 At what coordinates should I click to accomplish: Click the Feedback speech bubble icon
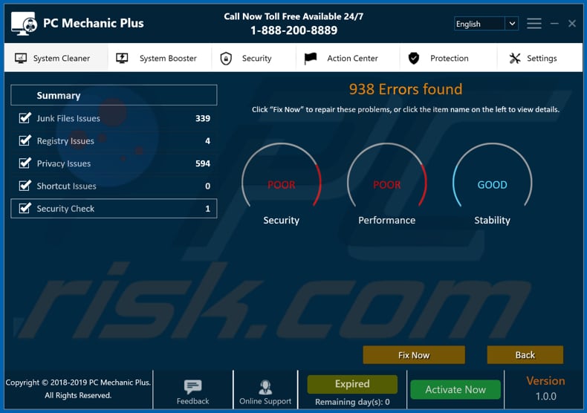192,386
